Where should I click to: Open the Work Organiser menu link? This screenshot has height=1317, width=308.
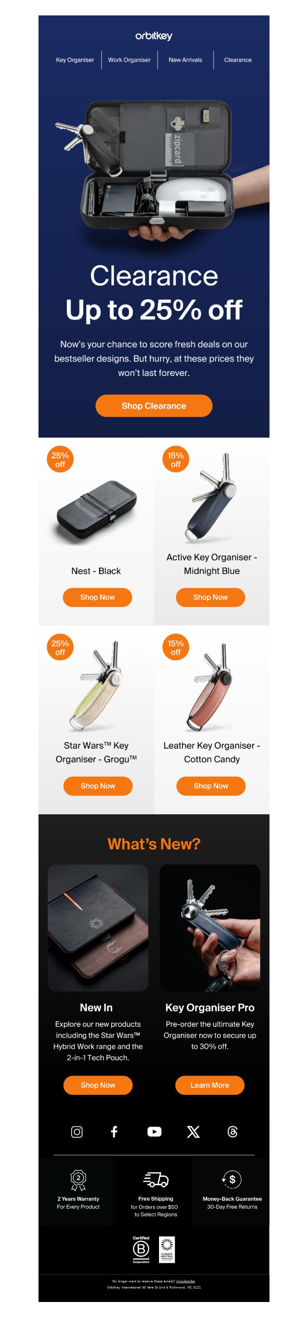[129, 60]
